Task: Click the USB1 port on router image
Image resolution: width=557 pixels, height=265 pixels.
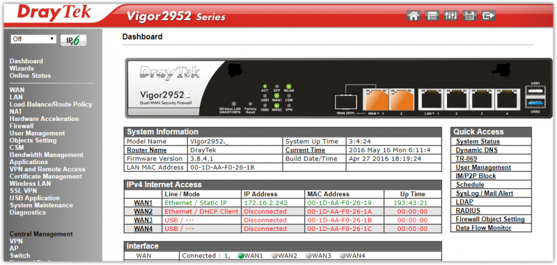Action: pos(535,91)
